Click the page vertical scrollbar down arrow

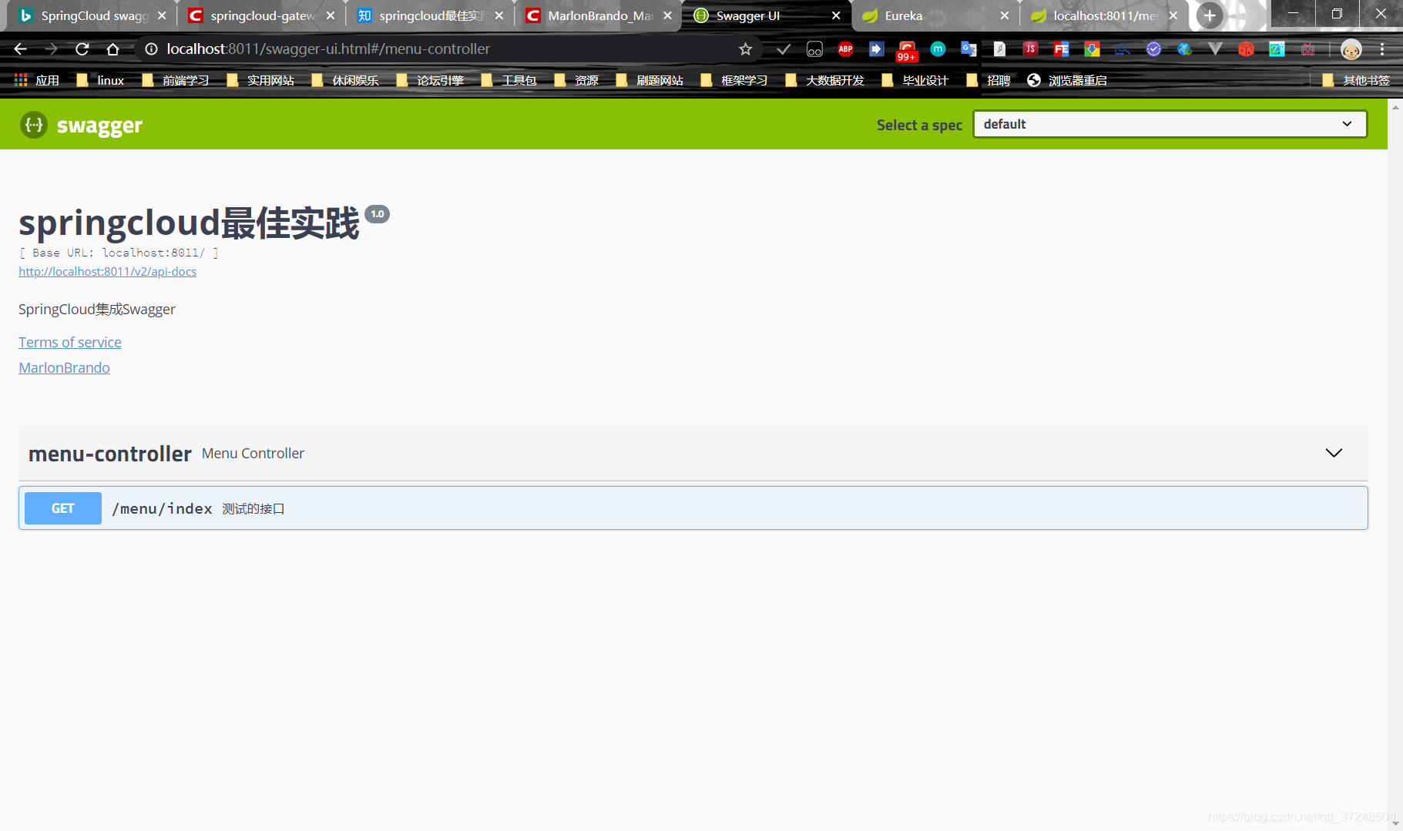1395,824
